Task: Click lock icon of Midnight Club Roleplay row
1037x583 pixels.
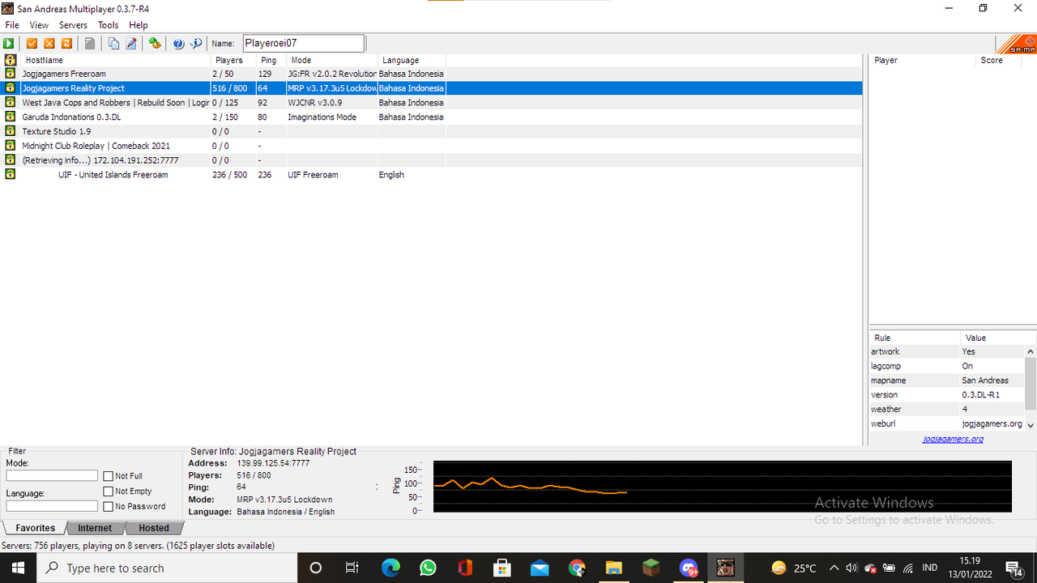Action: point(10,146)
